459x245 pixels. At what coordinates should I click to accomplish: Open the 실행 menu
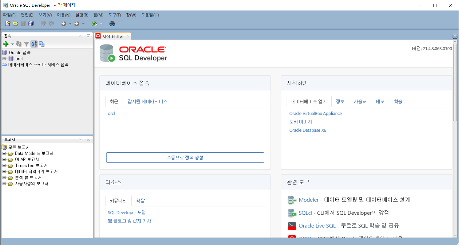pyautogui.click(x=82, y=15)
